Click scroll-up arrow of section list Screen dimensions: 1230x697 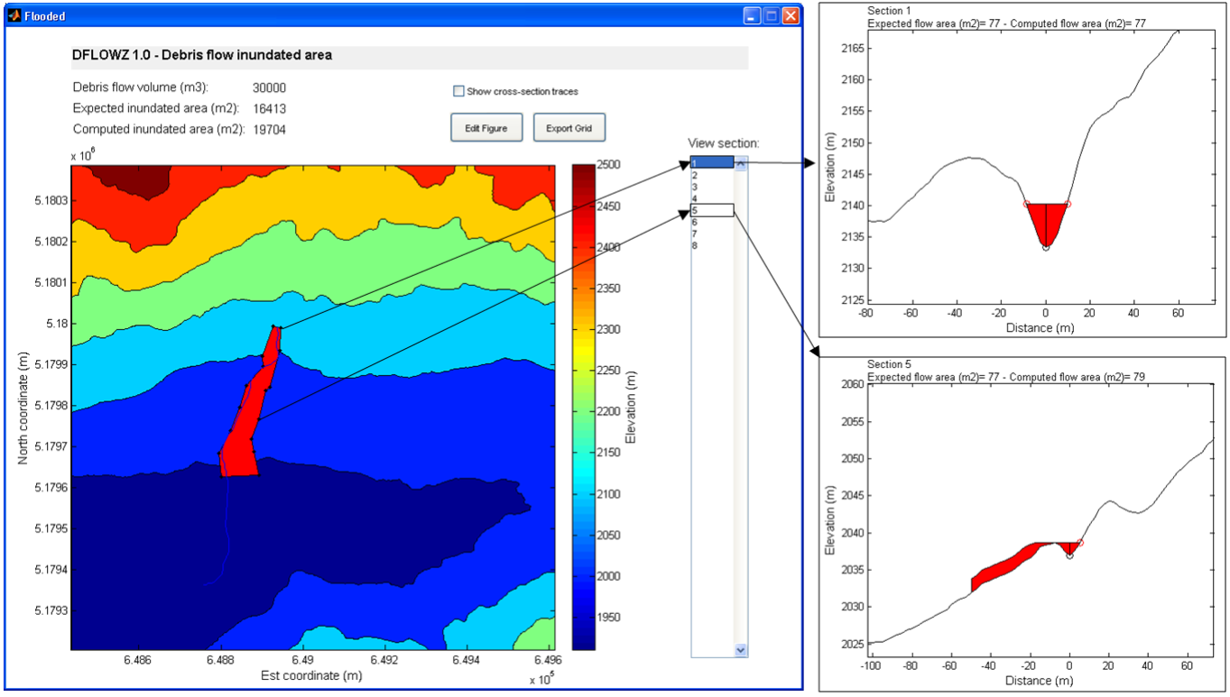tap(741, 163)
